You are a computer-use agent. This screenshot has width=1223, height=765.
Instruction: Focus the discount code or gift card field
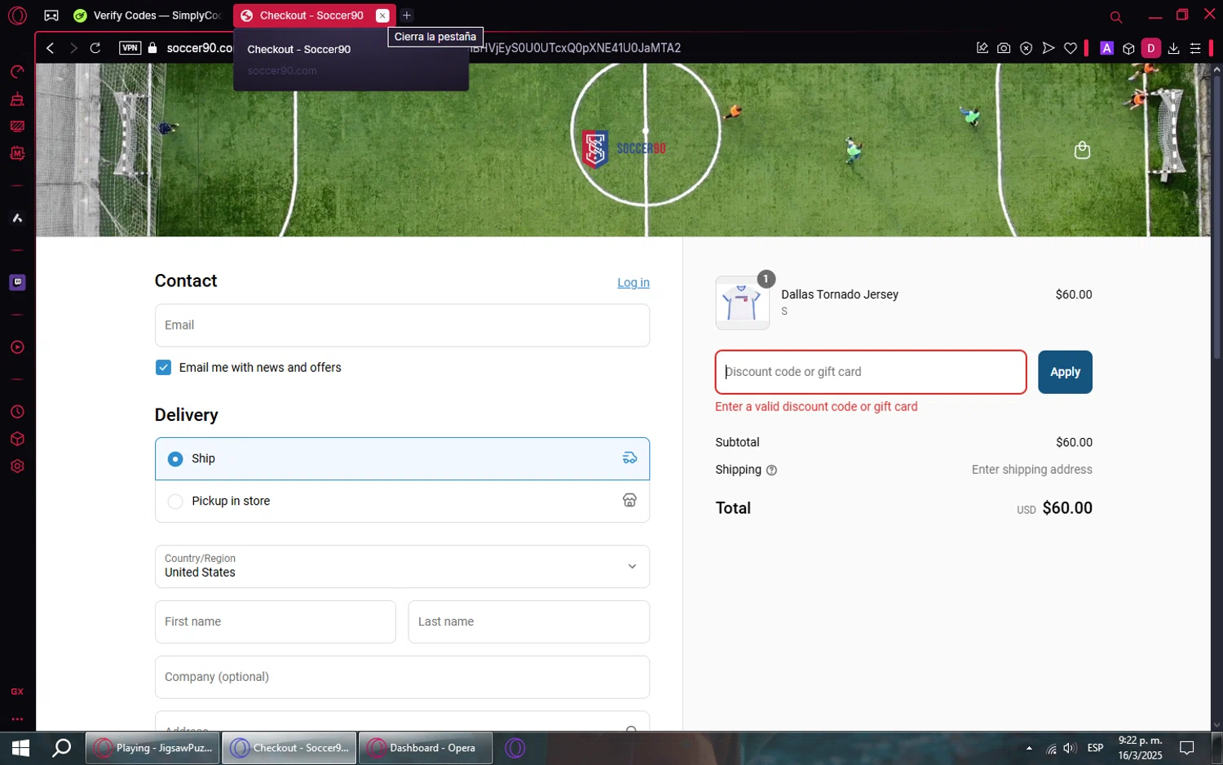871,372
